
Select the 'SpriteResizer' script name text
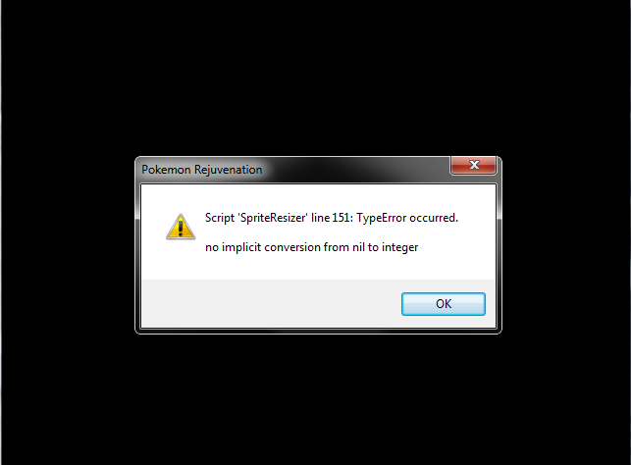tap(273, 218)
